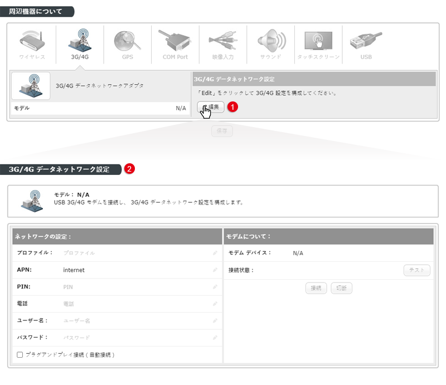Open the タッチスクリーン touchscreen tab

pos(318,45)
